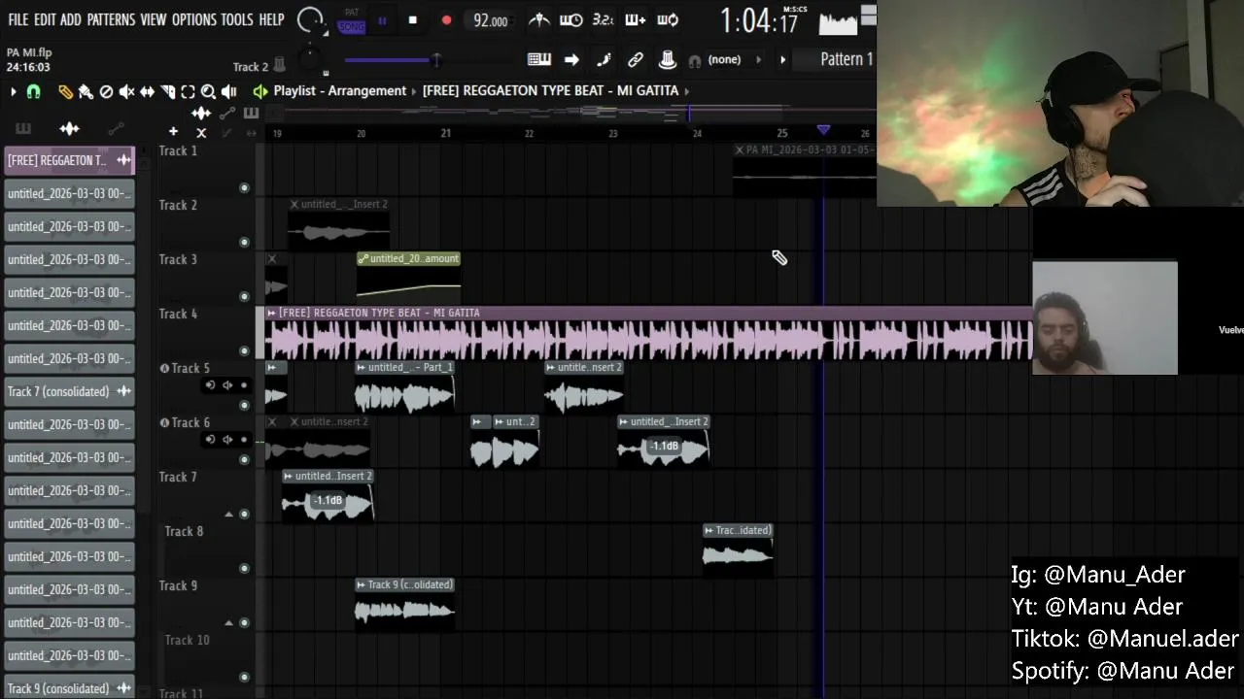Toggle Track 3 mute switch
Image resolution: width=1244 pixels, height=699 pixels.
point(244,297)
